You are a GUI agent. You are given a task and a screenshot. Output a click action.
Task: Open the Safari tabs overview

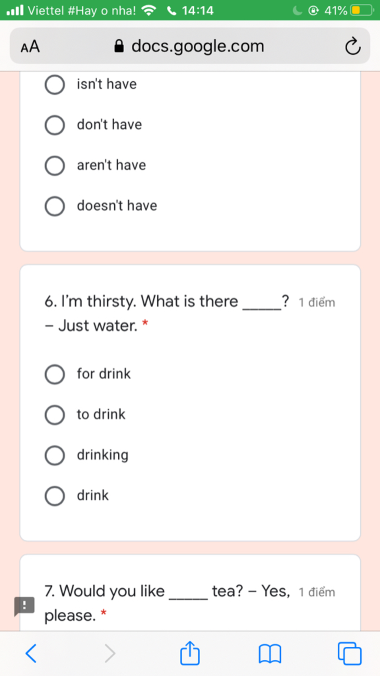coord(350,653)
